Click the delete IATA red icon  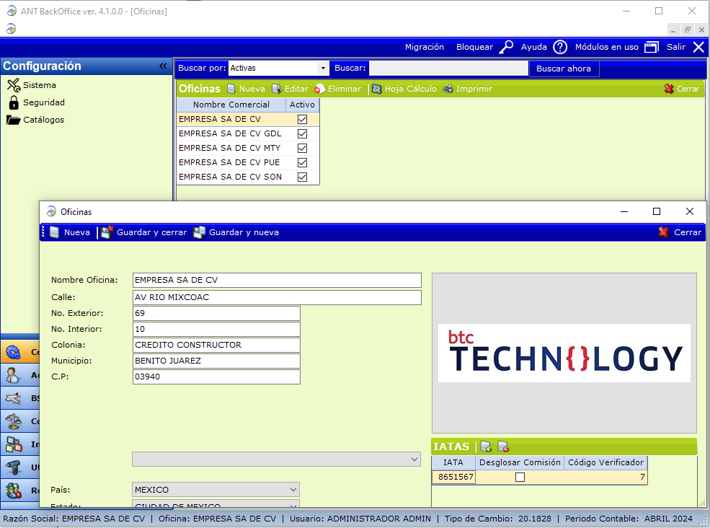click(x=503, y=446)
